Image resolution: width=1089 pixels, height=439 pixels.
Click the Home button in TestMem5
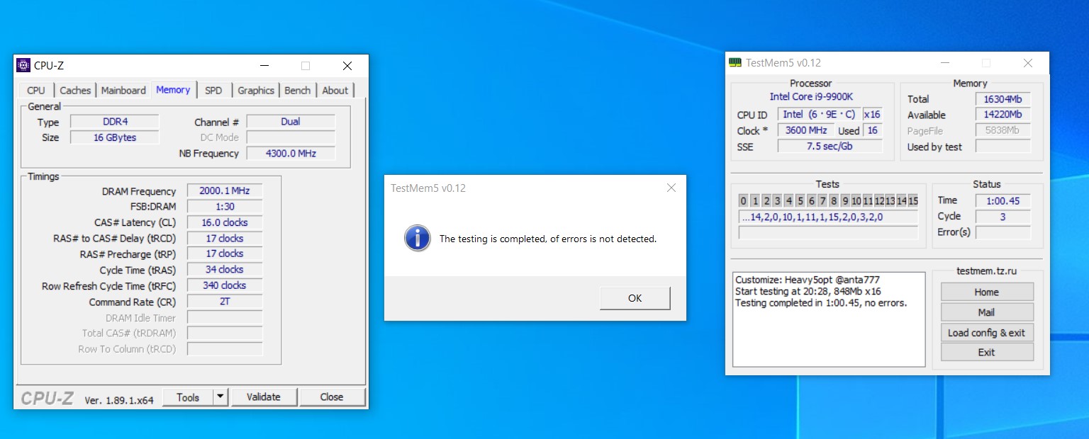987,292
